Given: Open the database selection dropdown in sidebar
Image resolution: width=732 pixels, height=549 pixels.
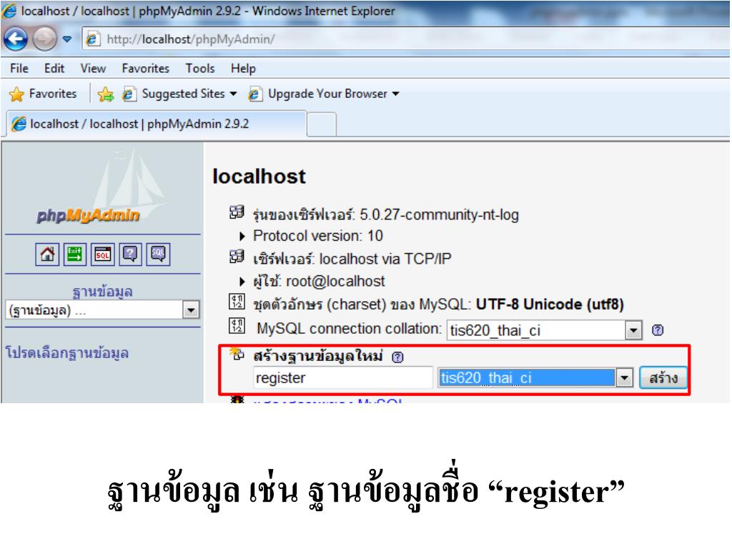Looking at the screenshot, I should pos(103,310).
